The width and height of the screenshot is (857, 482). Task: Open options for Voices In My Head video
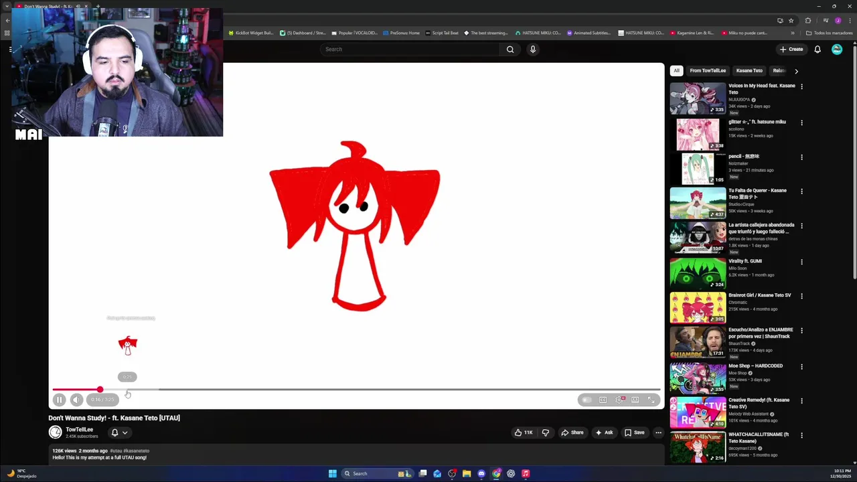pyautogui.click(x=801, y=86)
